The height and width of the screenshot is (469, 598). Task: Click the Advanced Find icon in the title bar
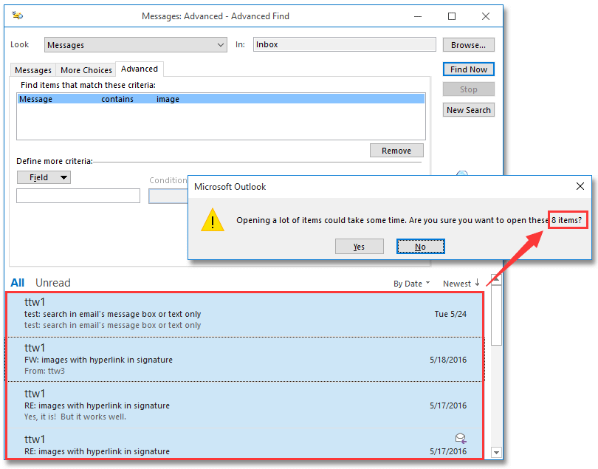(x=18, y=16)
